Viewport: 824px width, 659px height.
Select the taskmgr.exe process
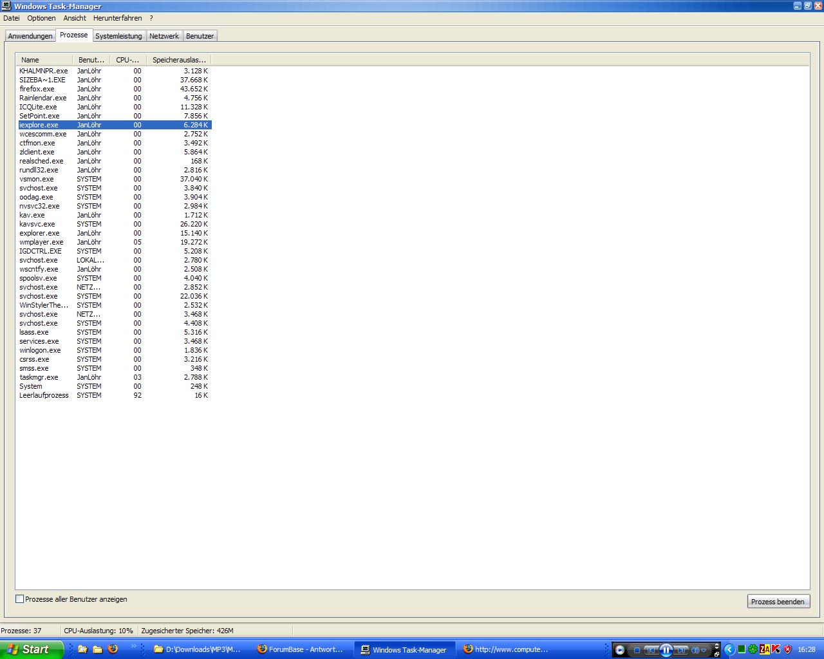click(x=115, y=377)
